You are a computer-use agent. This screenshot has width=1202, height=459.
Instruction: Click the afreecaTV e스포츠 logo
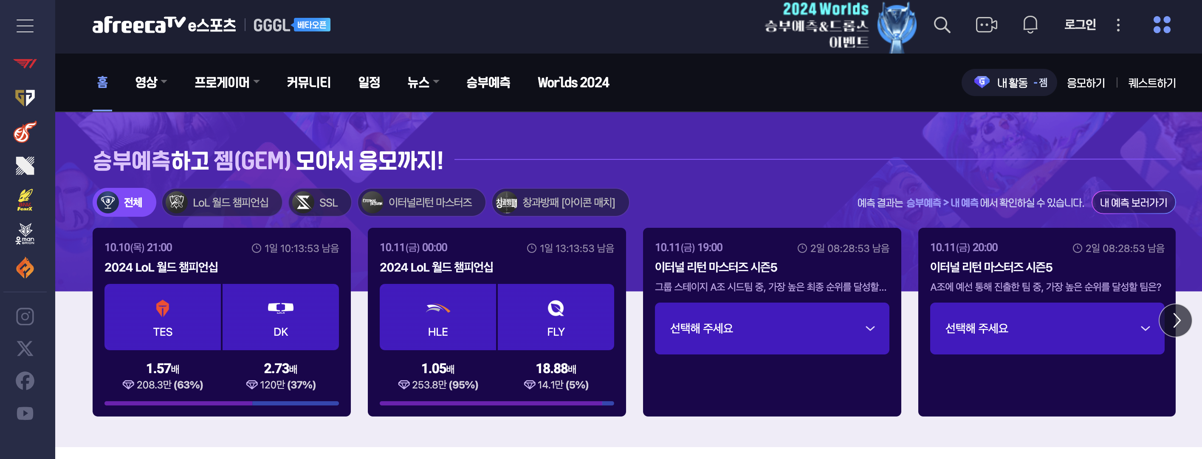pyautogui.click(x=164, y=25)
